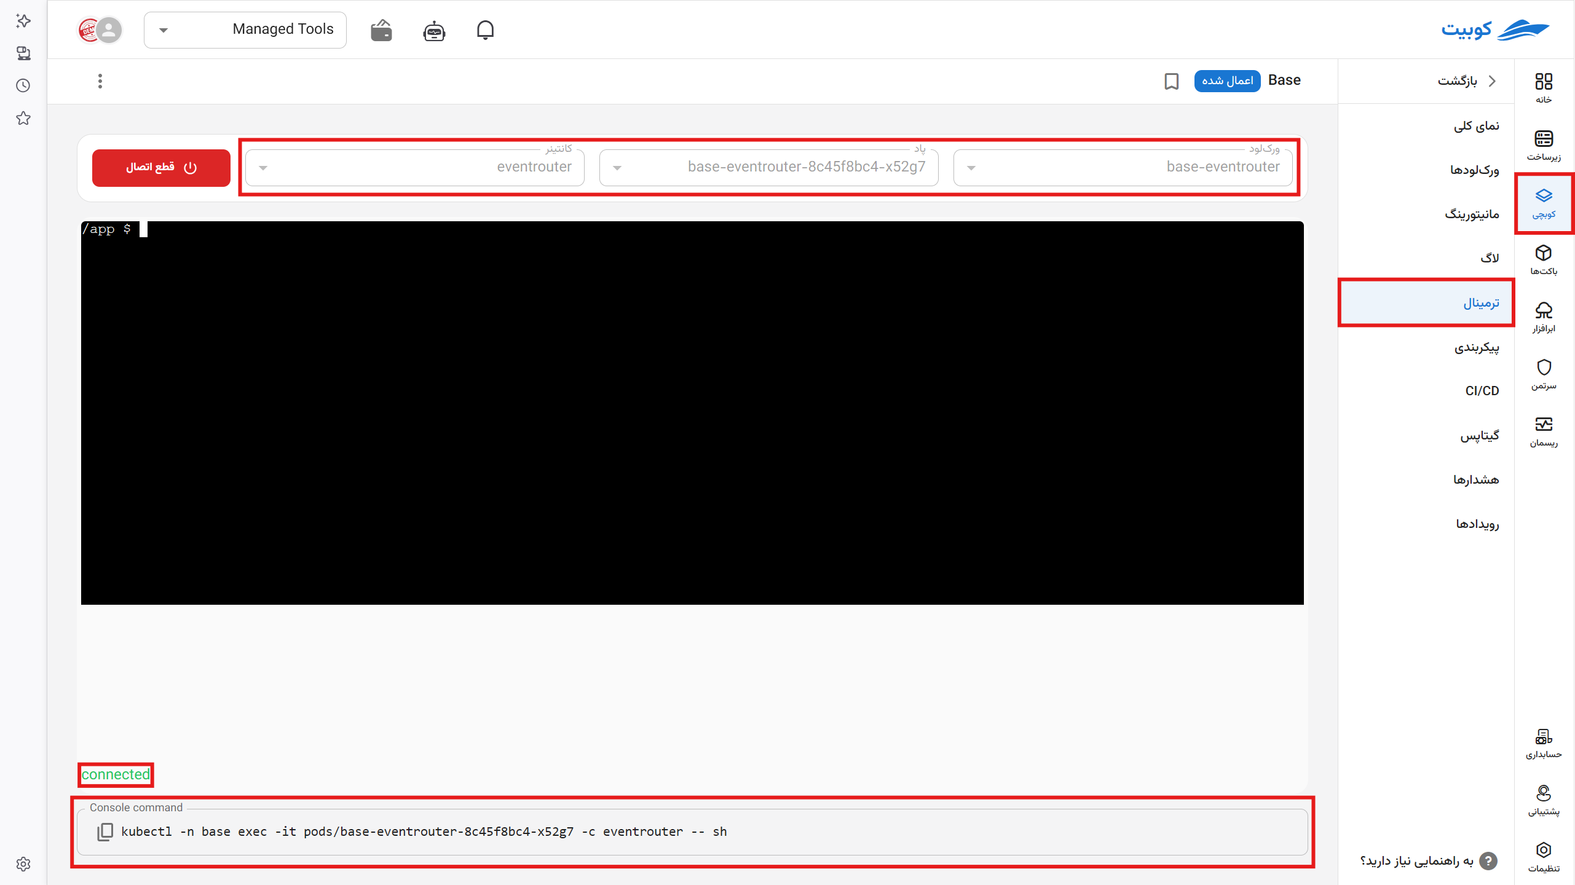Click the green connected status text

116,774
